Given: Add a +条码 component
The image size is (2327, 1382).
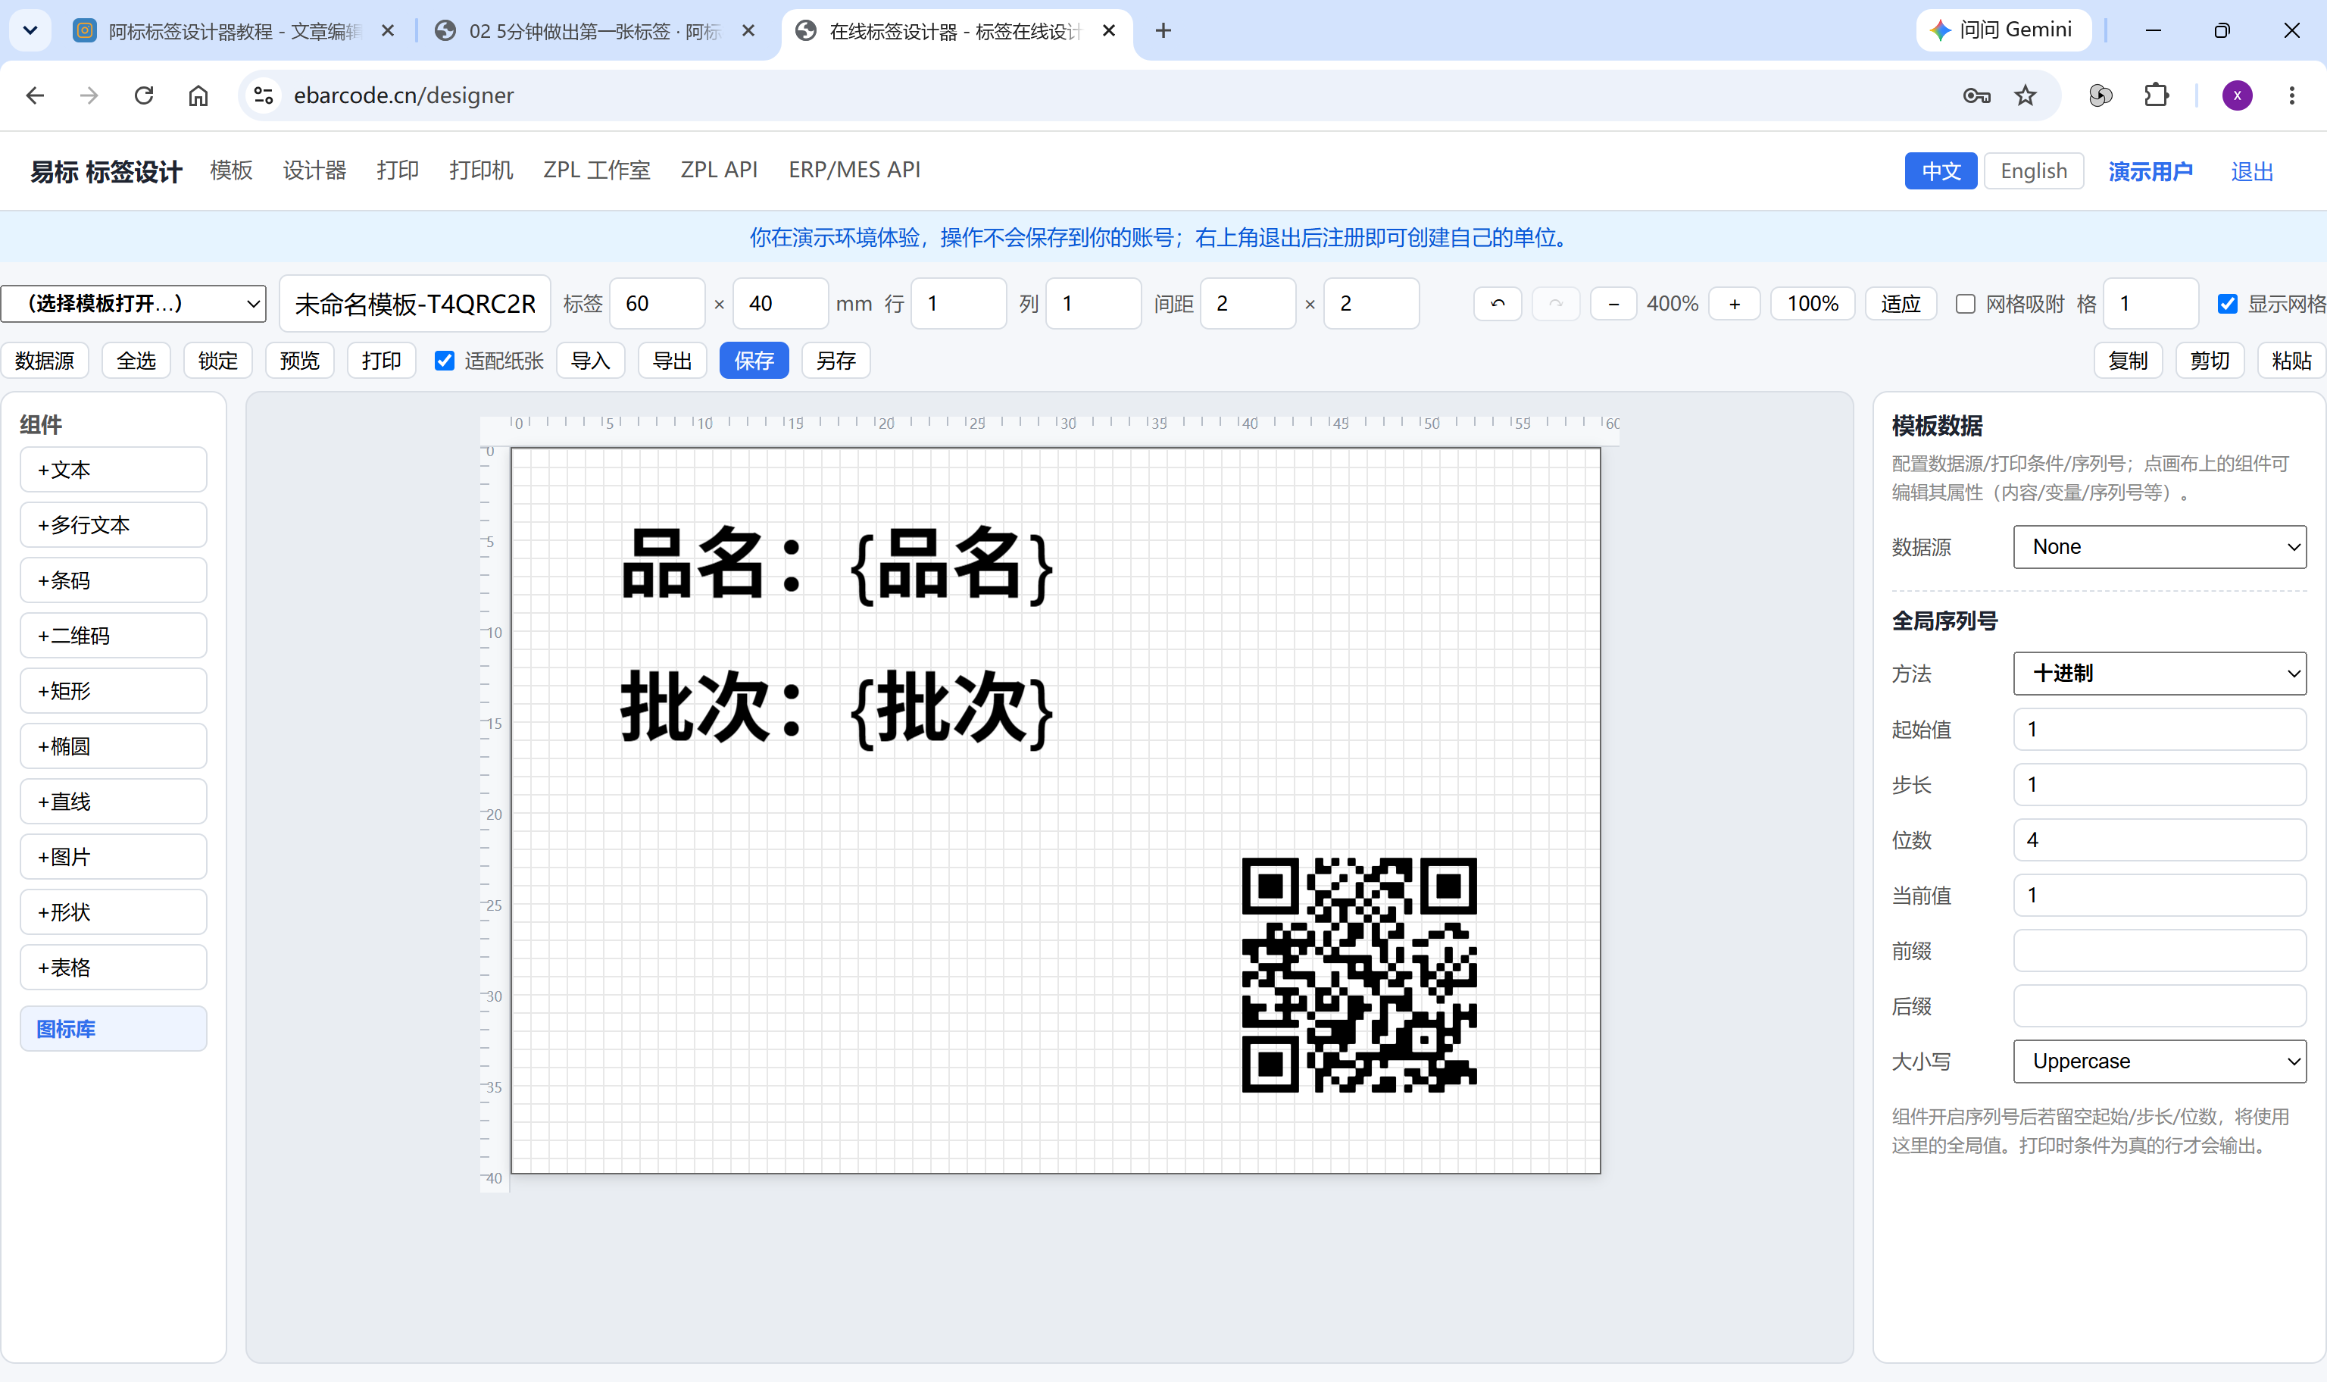Looking at the screenshot, I should 114,580.
